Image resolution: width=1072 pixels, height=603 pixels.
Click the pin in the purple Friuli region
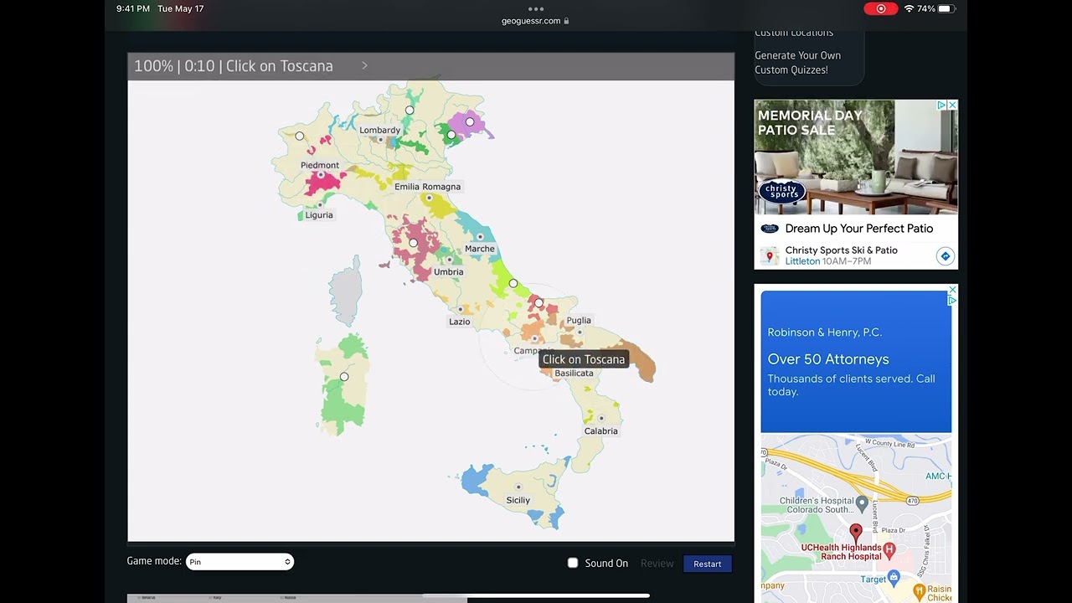pyautogui.click(x=470, y=122)
